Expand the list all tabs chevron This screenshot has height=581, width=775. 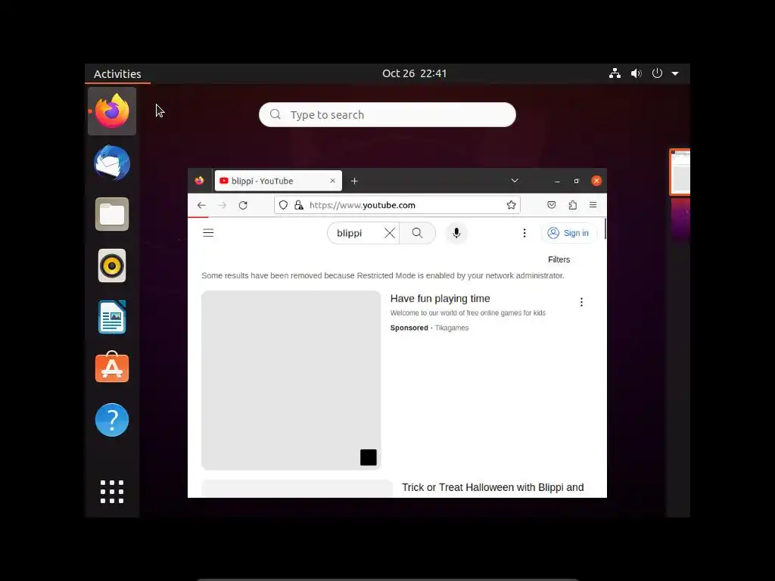pyautogui.click(x=515, y=181)
